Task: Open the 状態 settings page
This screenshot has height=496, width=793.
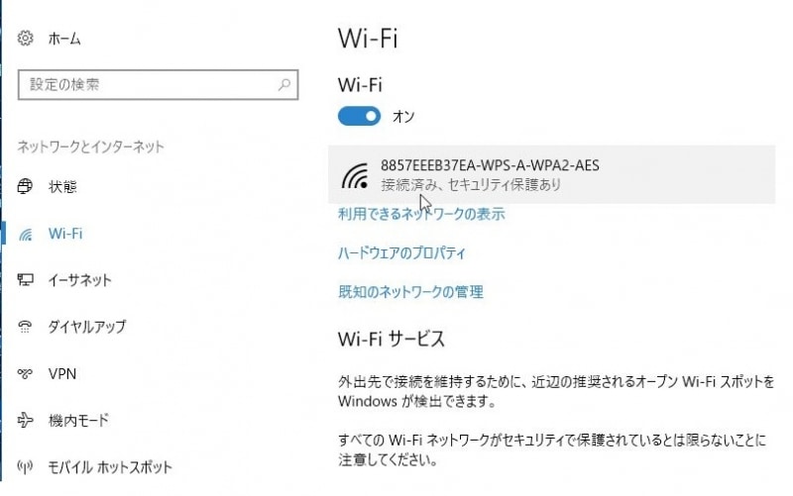Action: pos(62,186)
